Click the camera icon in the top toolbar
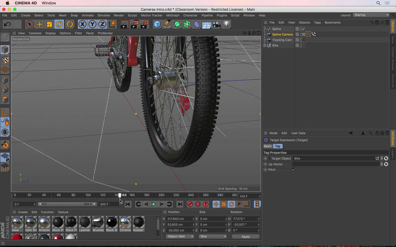The height and width of the screenshot is (247, 396). point(217,24)
